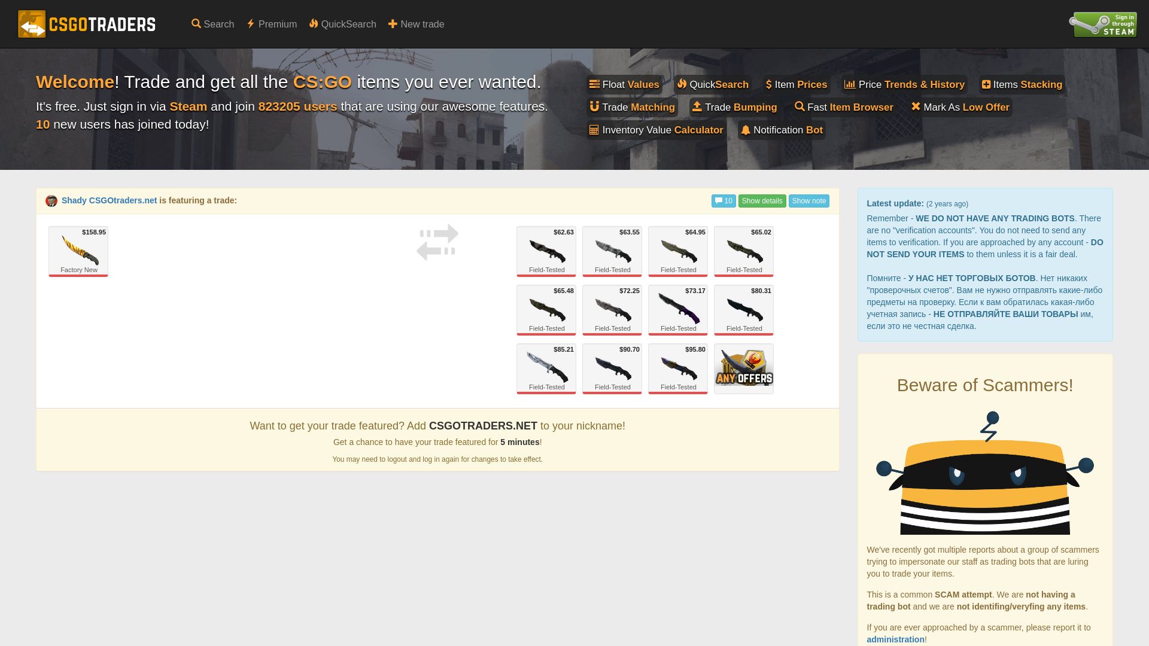1149x646 pixels.
Task: Click the Beware of Scammers! heading
Action: click(985, 385)
